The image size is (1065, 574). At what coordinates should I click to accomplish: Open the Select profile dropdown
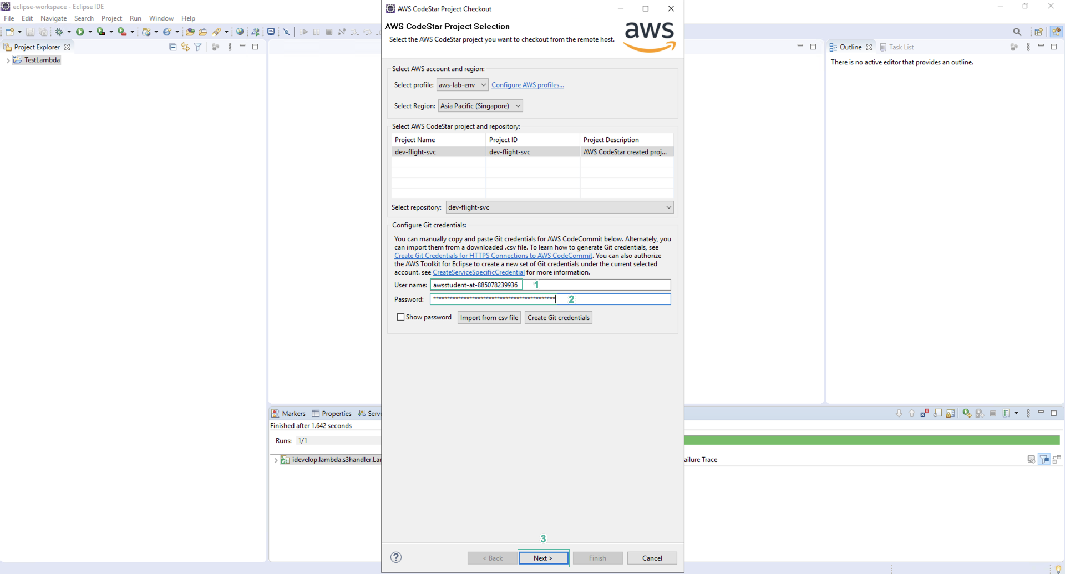click(x=462, y=85)
